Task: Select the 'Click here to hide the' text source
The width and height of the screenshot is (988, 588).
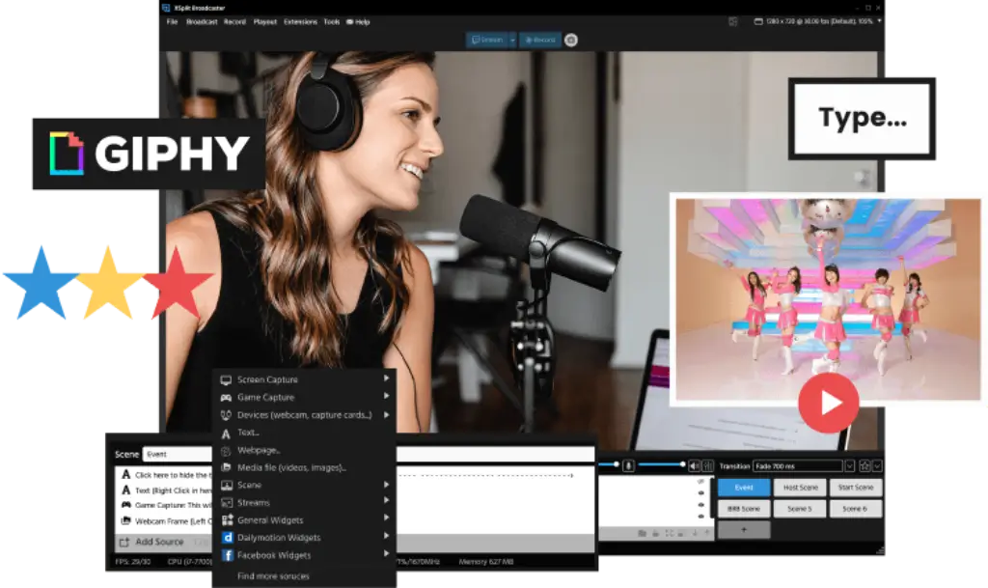Action: pyautogui.click(x=166, y=475)
